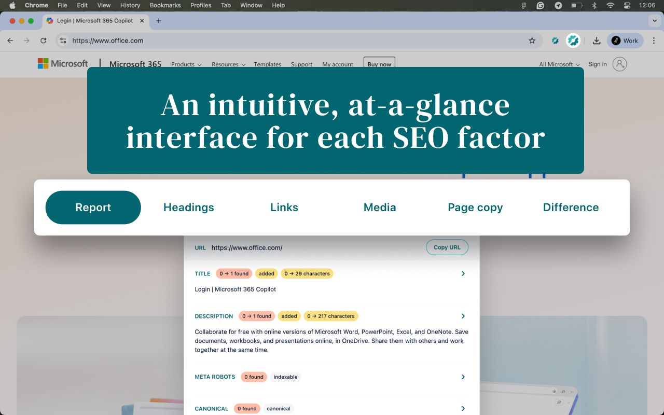The image size is (664, 415).
Task: Click the site information icon beside URL
Action: [63, 40]
